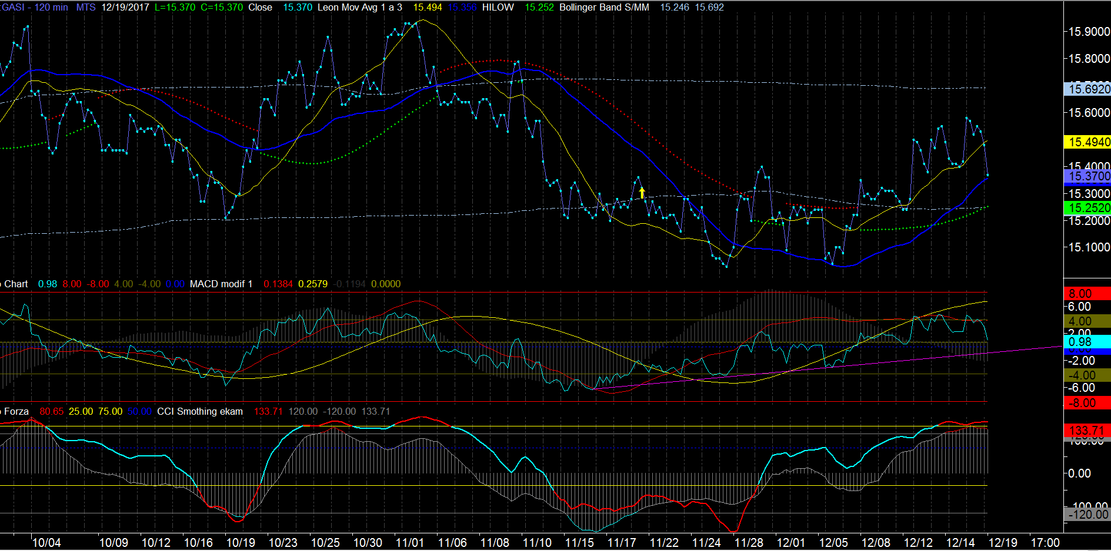Click the 15.246 Bollinger lower band value
The image size is (1111, 551).
[675, 7]
